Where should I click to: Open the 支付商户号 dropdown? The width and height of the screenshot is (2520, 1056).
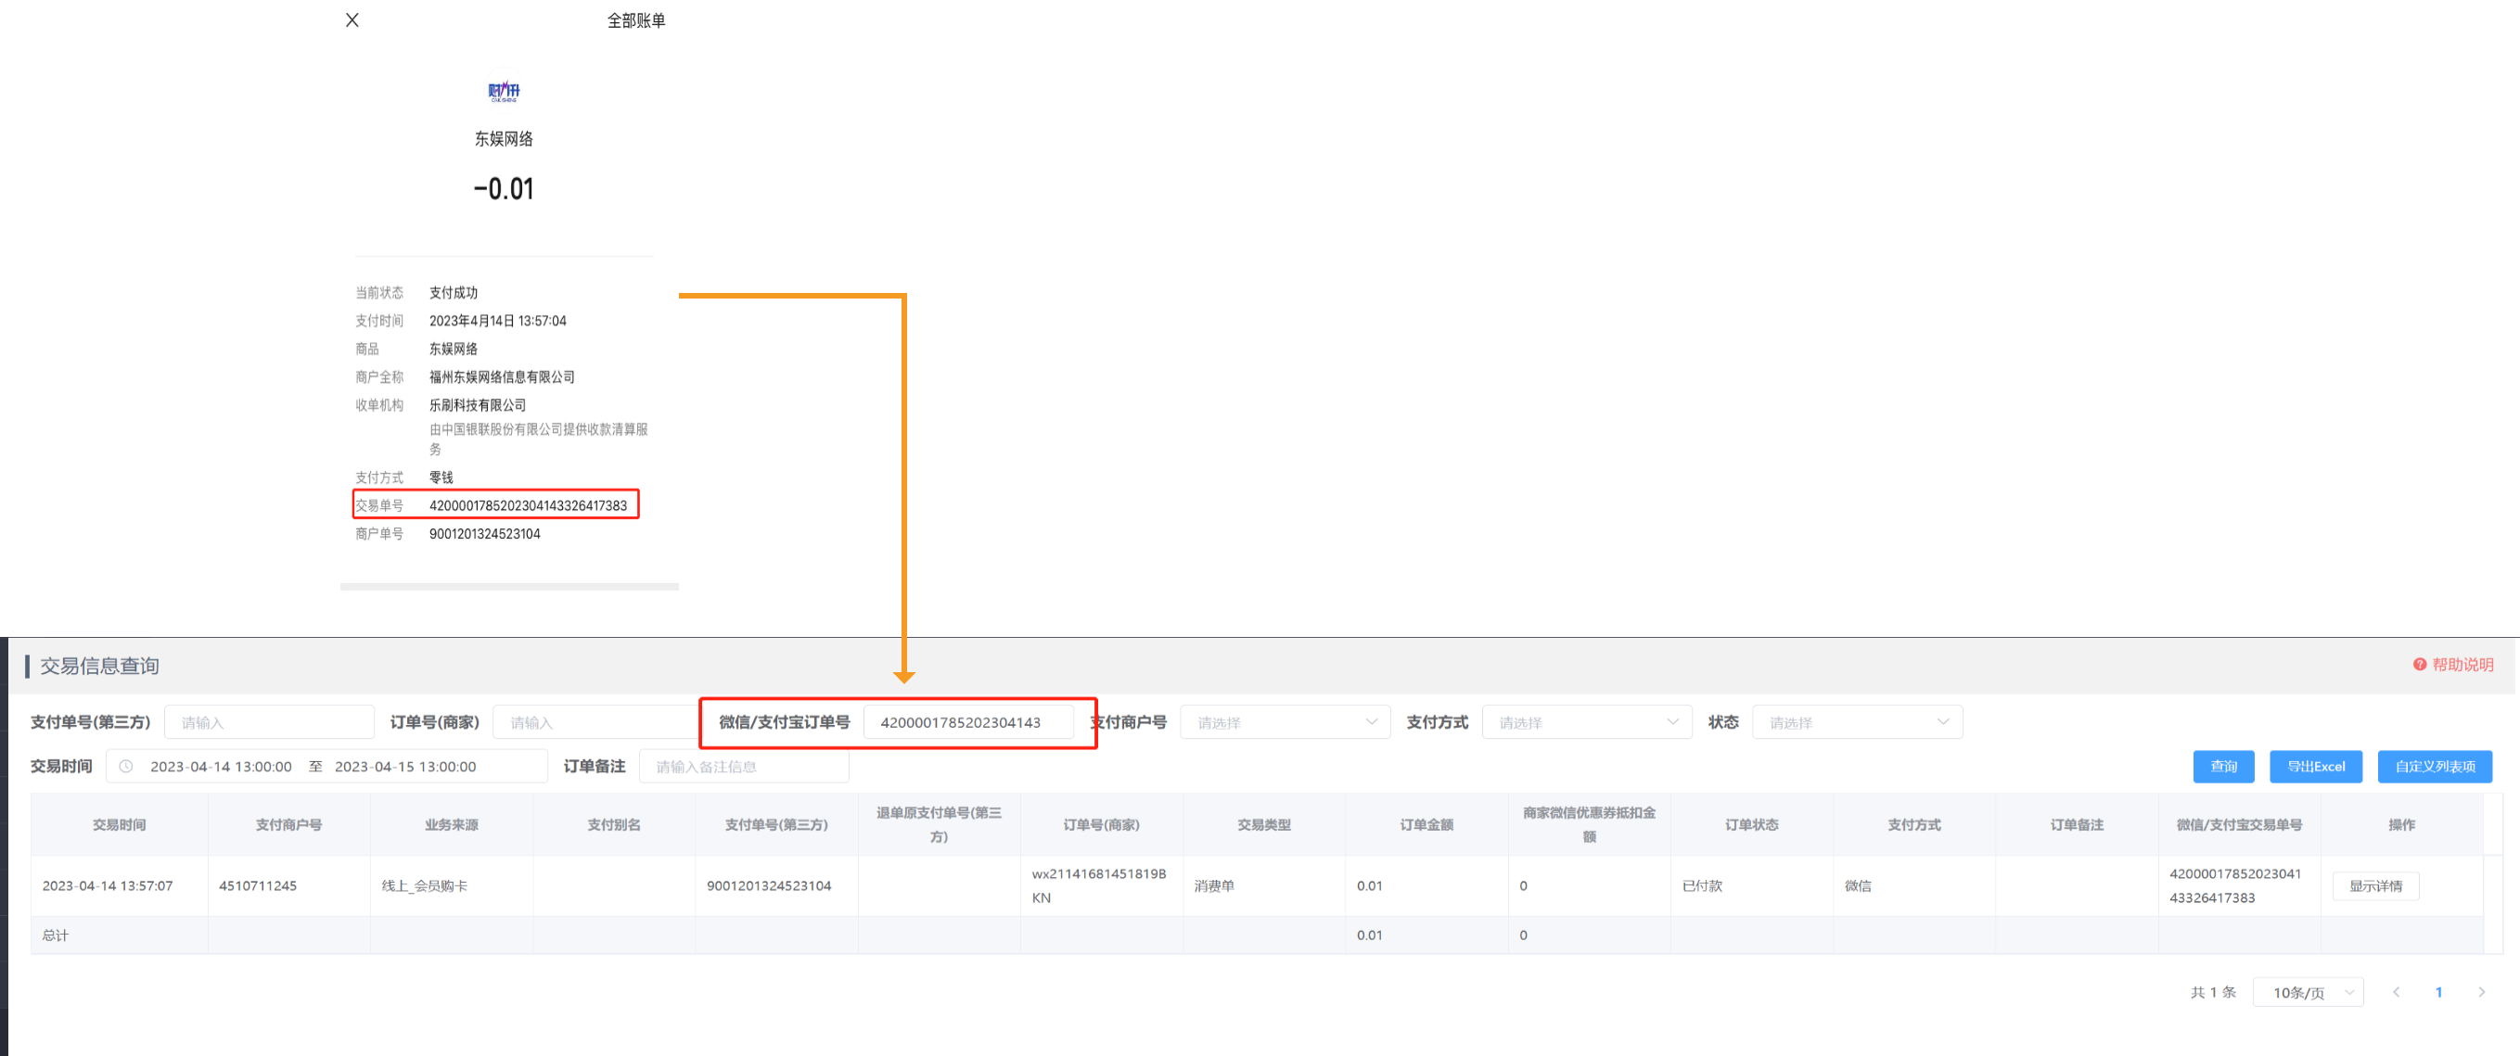pos(1285,722)
